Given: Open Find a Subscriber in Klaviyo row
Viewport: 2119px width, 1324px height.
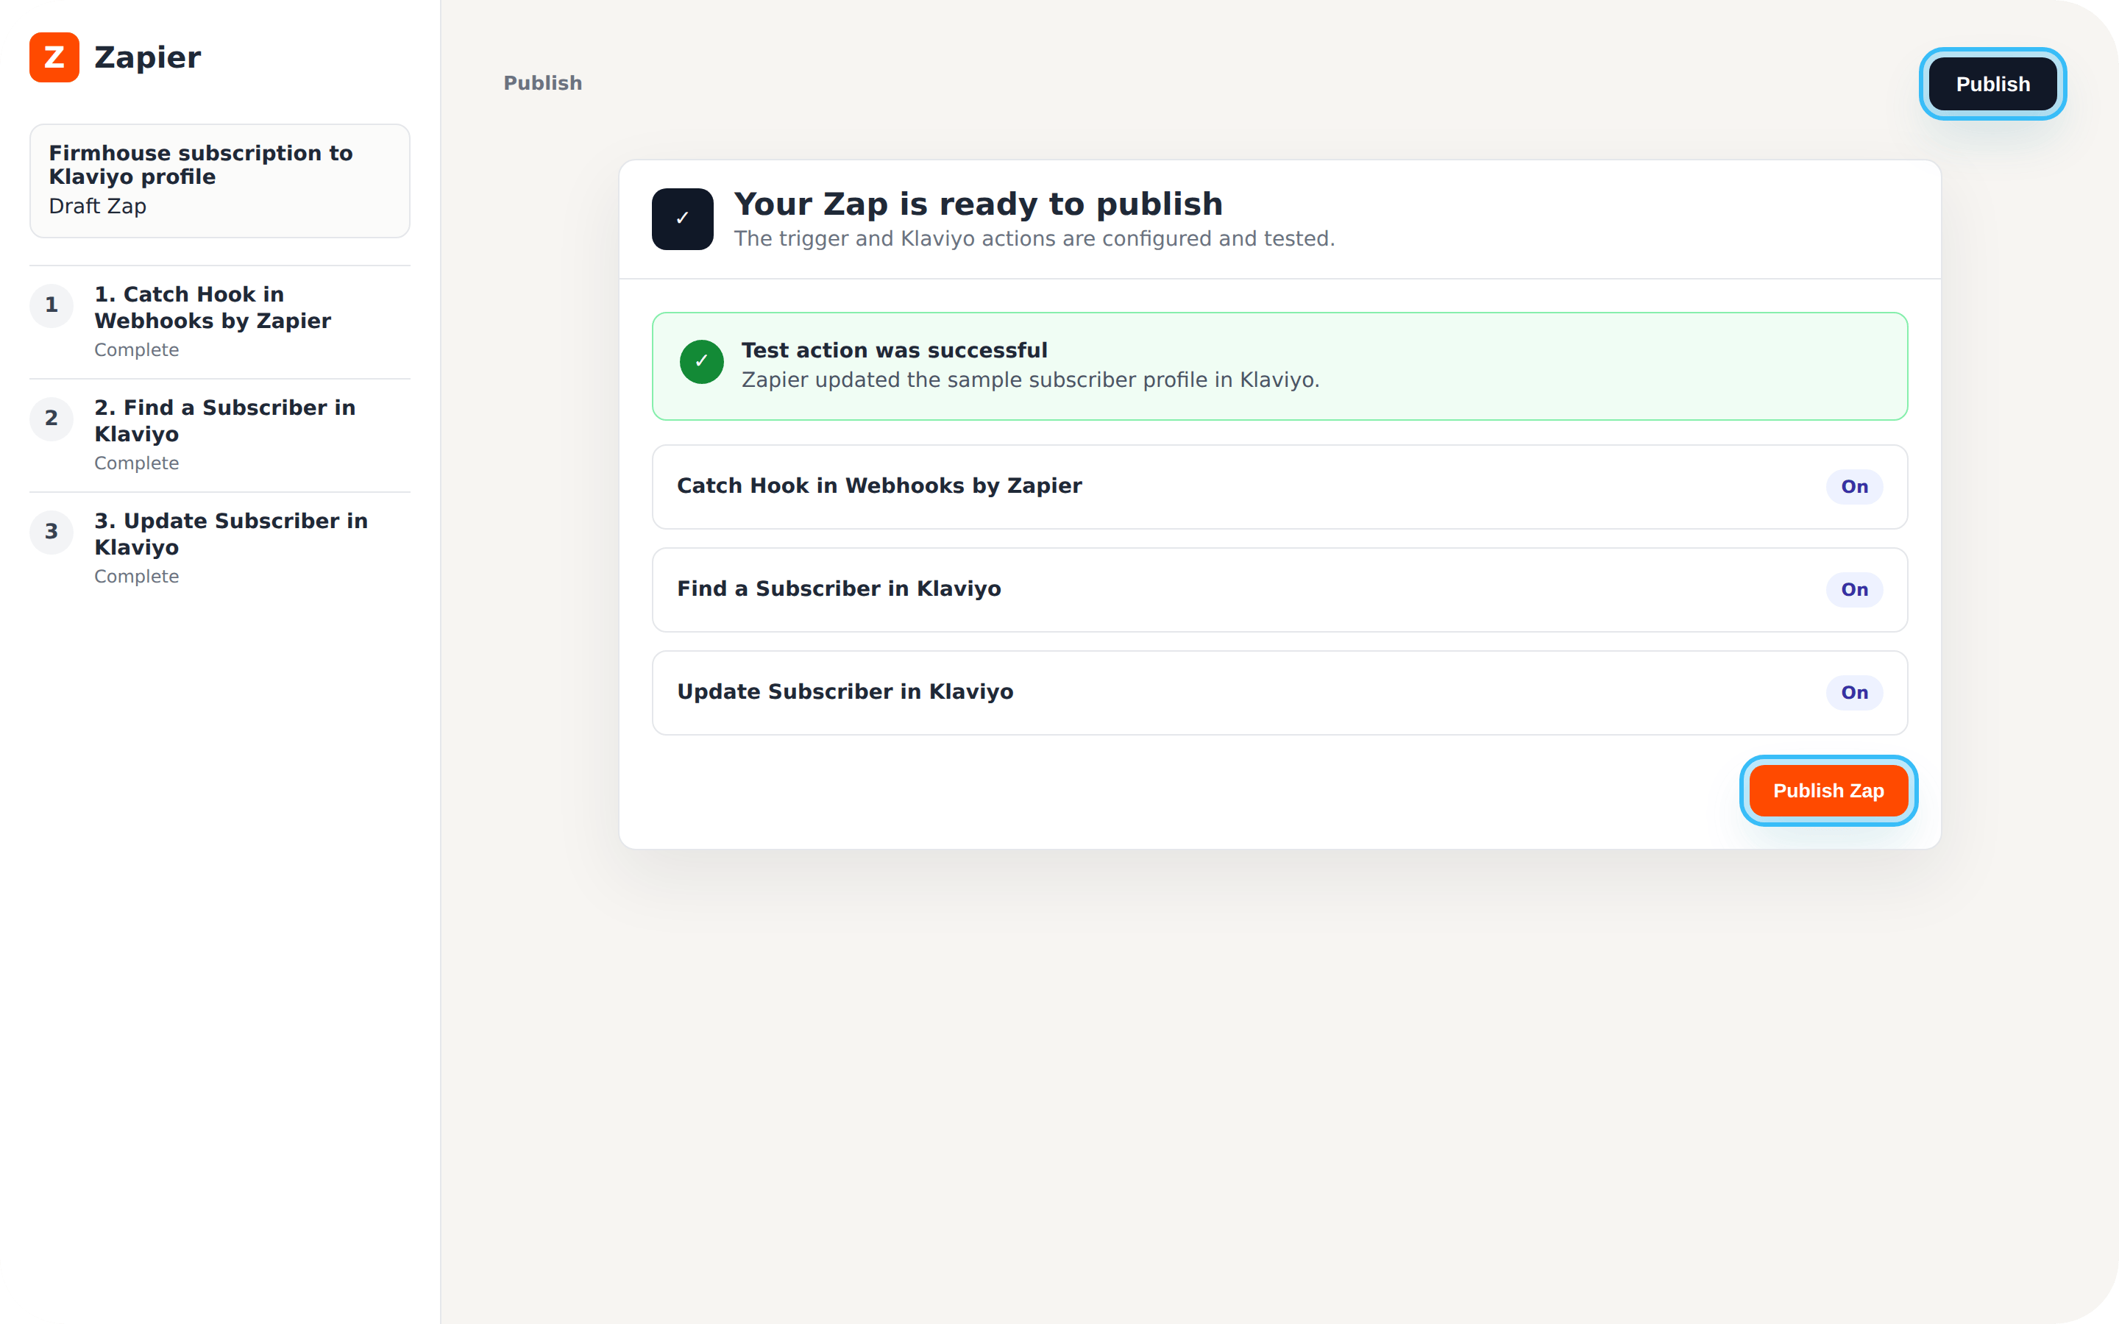Looking at the screenshot, I should click(x=1279, y=590).
